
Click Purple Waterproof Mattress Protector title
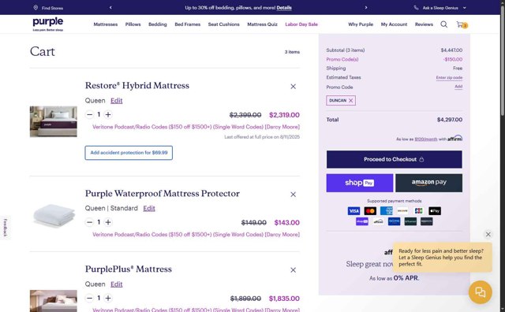pos(163,194)
